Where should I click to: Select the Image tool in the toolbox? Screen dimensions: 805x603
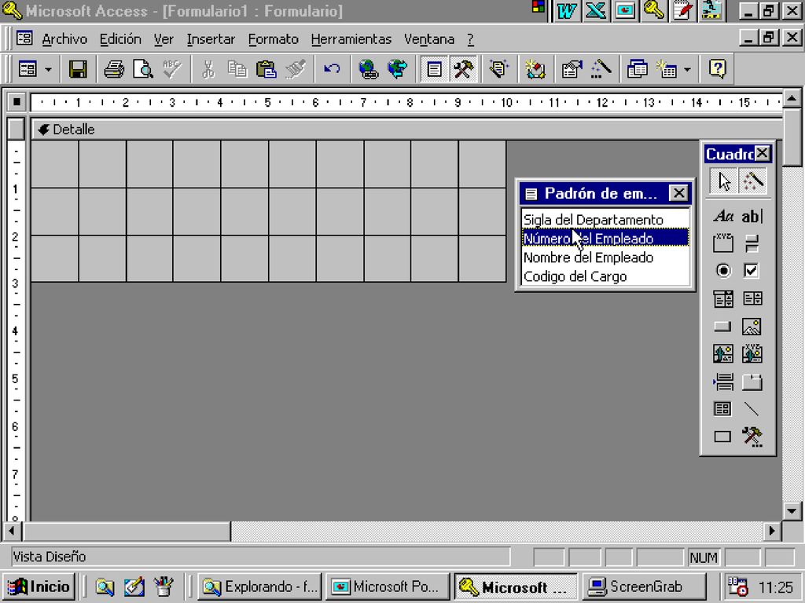pyautogui.click(x=752, y=327)
